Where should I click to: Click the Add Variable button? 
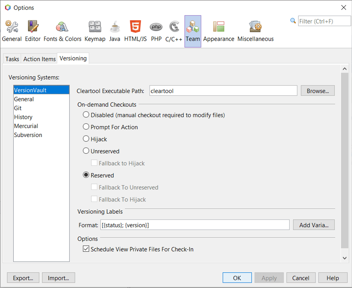point(314,225)
